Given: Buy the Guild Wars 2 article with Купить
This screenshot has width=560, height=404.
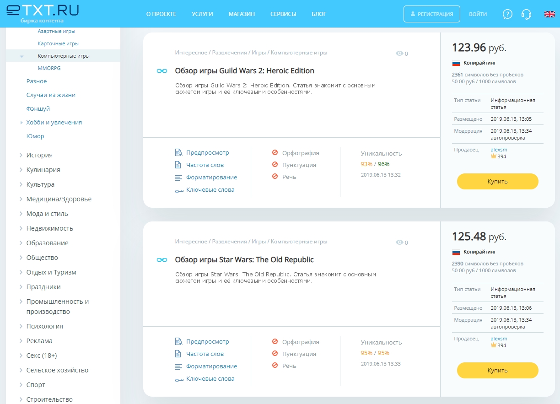Looking at the screenshot, I should point(498,182).
